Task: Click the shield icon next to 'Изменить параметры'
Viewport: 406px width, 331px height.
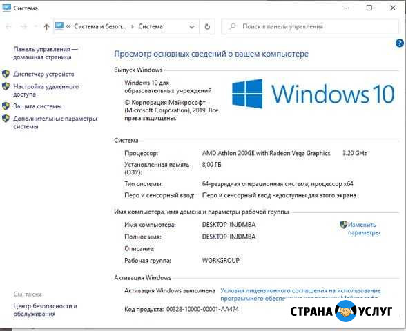Action: [344, 225]
